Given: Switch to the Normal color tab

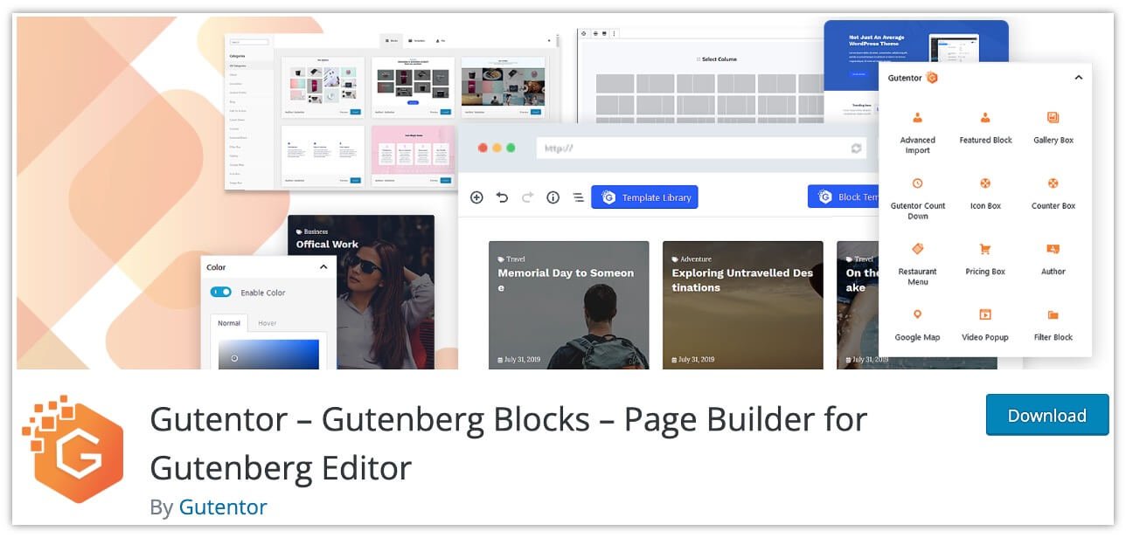Looking at the screenshot, I should tap(229, 323).
